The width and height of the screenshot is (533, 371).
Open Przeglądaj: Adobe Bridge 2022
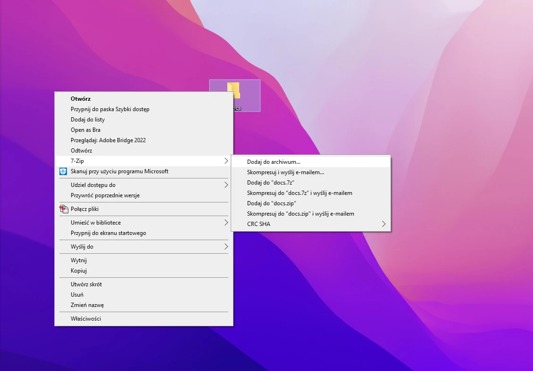[x=108, y=140]
